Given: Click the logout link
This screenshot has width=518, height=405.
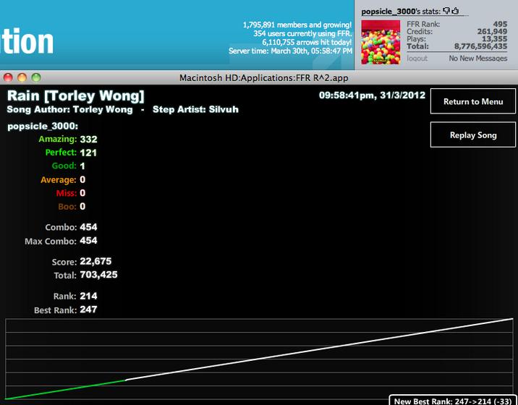Looking at the screenshot, I should 417,59.
